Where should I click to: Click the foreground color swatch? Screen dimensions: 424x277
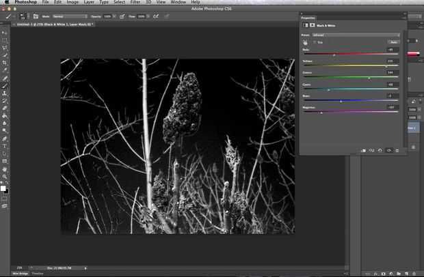3,188
